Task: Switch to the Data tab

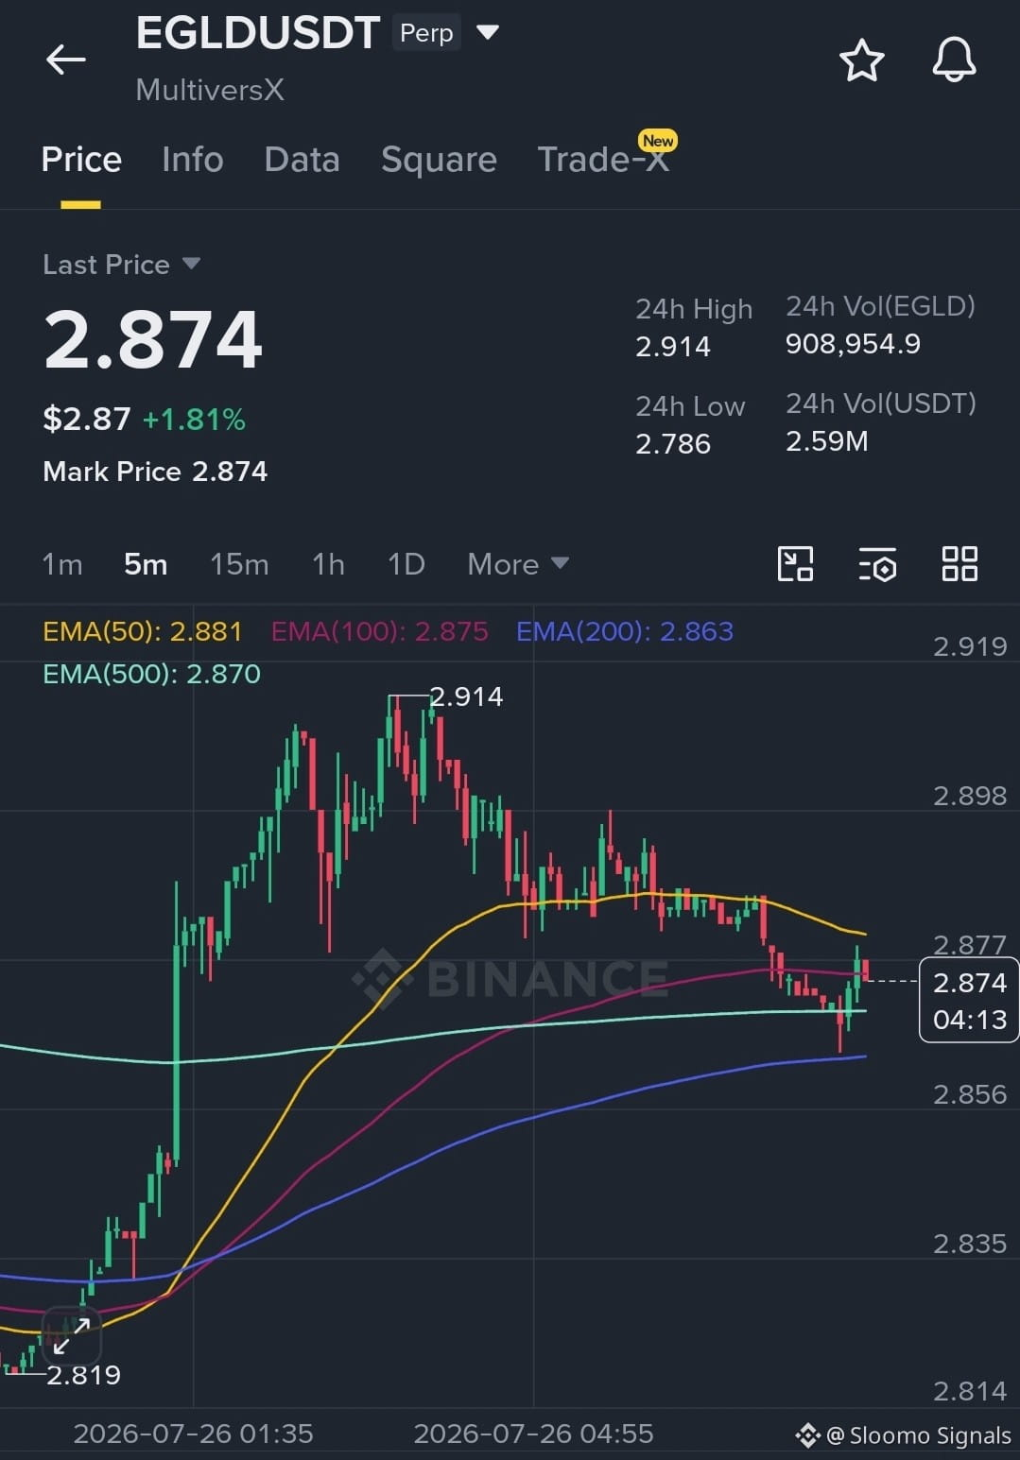Action: 302,160
